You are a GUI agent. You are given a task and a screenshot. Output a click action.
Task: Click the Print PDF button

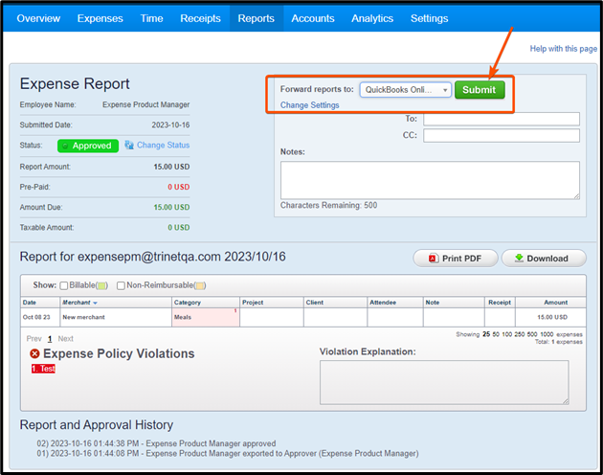coord(456,259)
